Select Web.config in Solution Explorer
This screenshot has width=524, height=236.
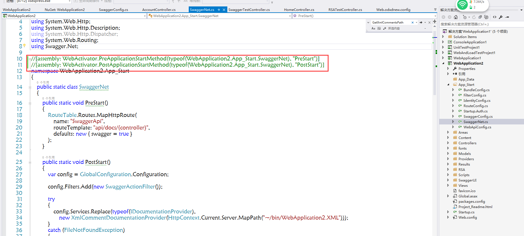468,218
